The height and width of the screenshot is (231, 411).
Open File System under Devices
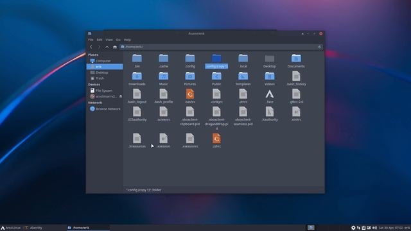click(x=105, y=90)
